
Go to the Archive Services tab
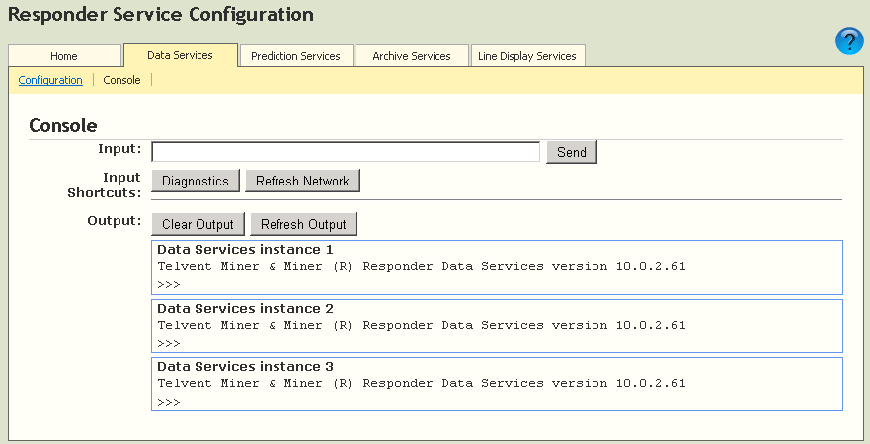tap(411, 56)
